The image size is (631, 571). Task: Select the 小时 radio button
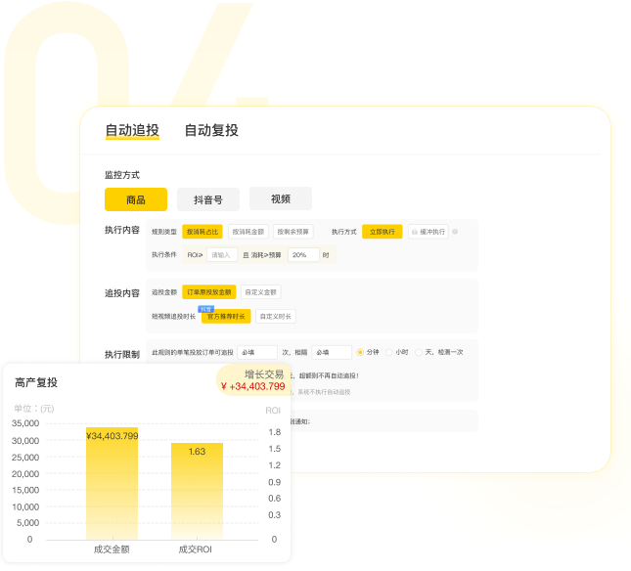(389, 352)
